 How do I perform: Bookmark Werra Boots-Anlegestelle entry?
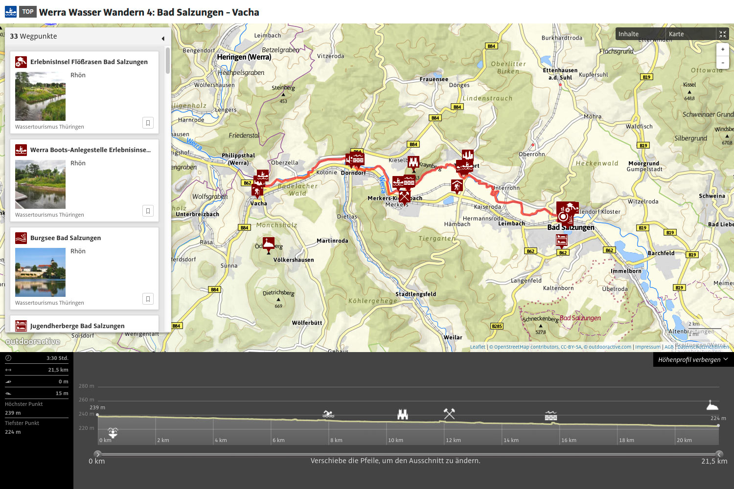click(x=148, y=211)
